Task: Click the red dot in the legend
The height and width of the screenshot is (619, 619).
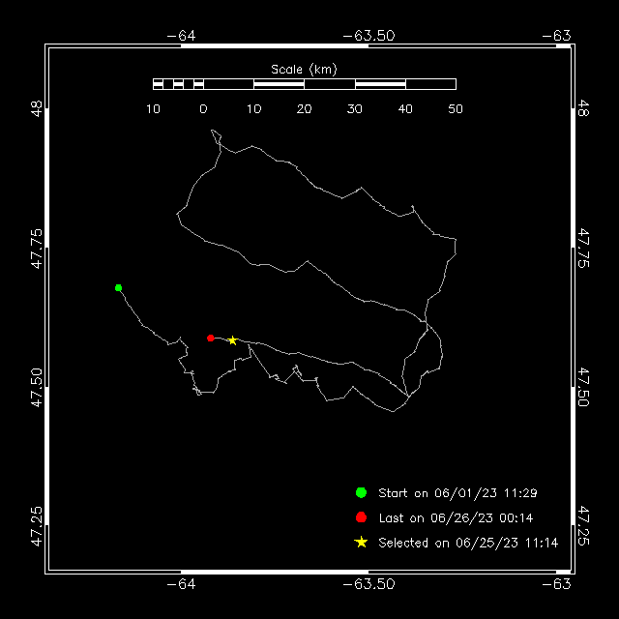Action: 361,517
